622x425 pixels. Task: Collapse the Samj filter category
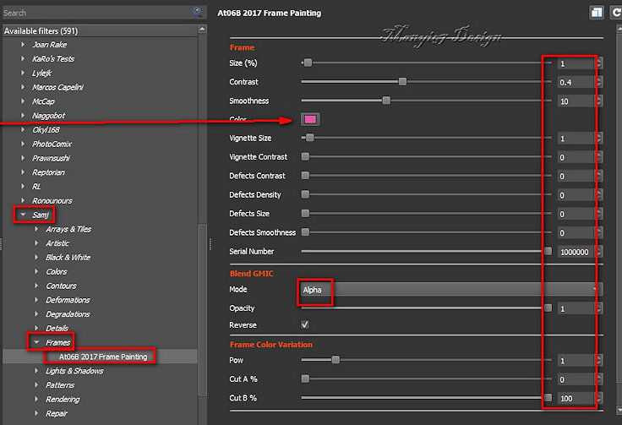click(23, 215)
